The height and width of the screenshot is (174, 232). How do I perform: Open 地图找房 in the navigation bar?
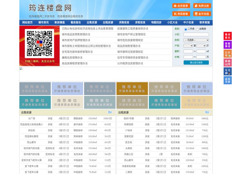coord(156,22)
